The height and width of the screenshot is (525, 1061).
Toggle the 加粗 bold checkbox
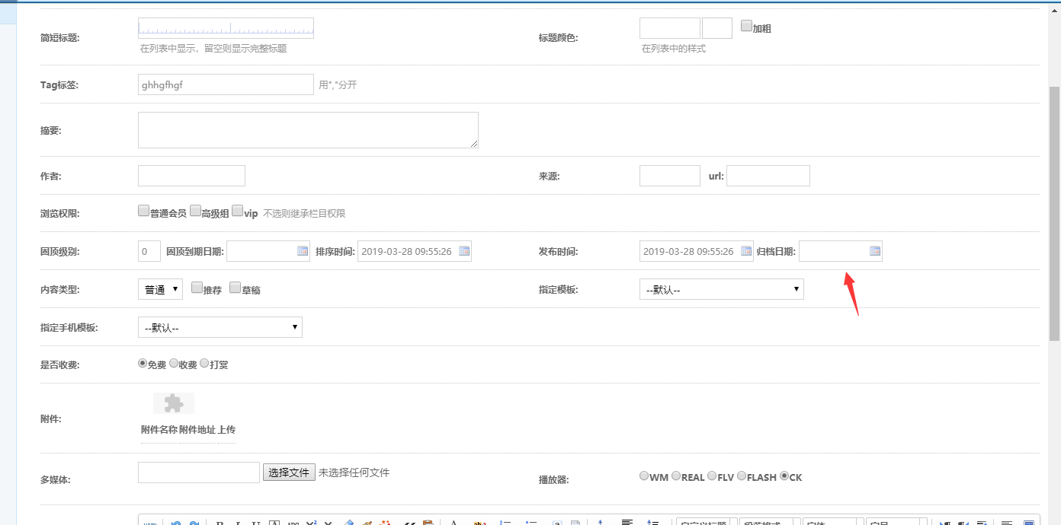(746, 25)
